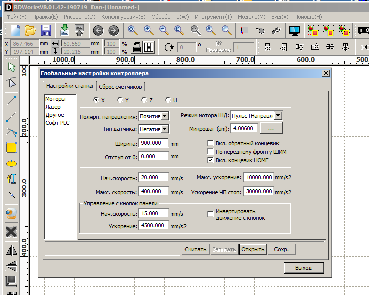Select the ellipse drawing tool

pyautogui.click(x=11, y=164)
